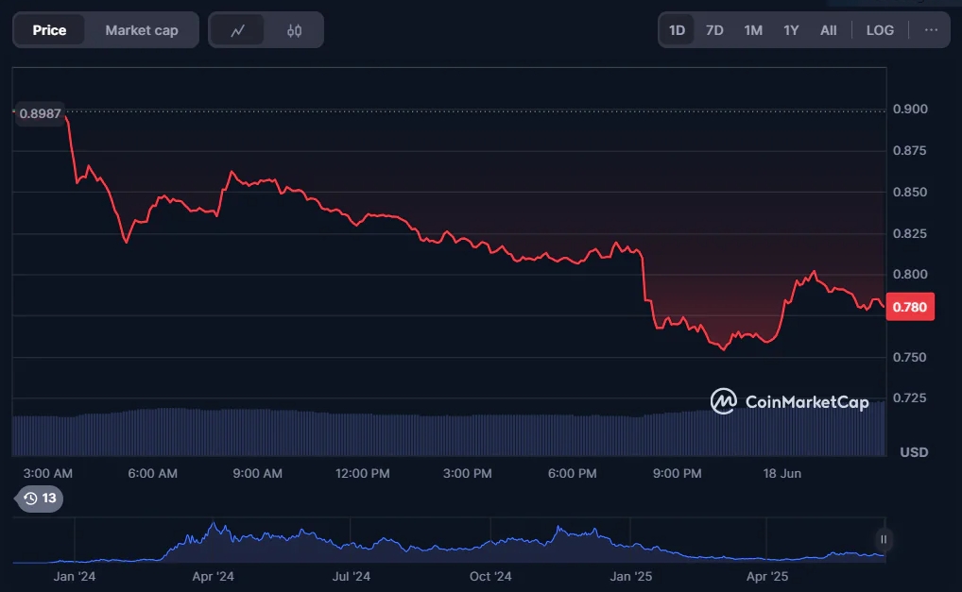Switch to line chart view icon
This screenshot has width=962, height=592.
[237, 30]
